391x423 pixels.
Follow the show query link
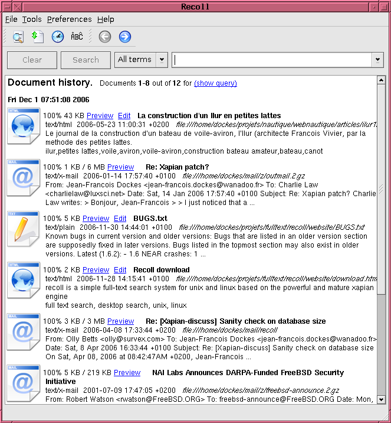(x=215, y=83)
